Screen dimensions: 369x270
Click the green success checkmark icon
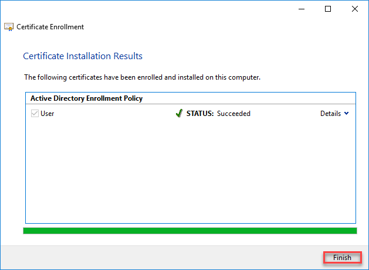[179, 114]
